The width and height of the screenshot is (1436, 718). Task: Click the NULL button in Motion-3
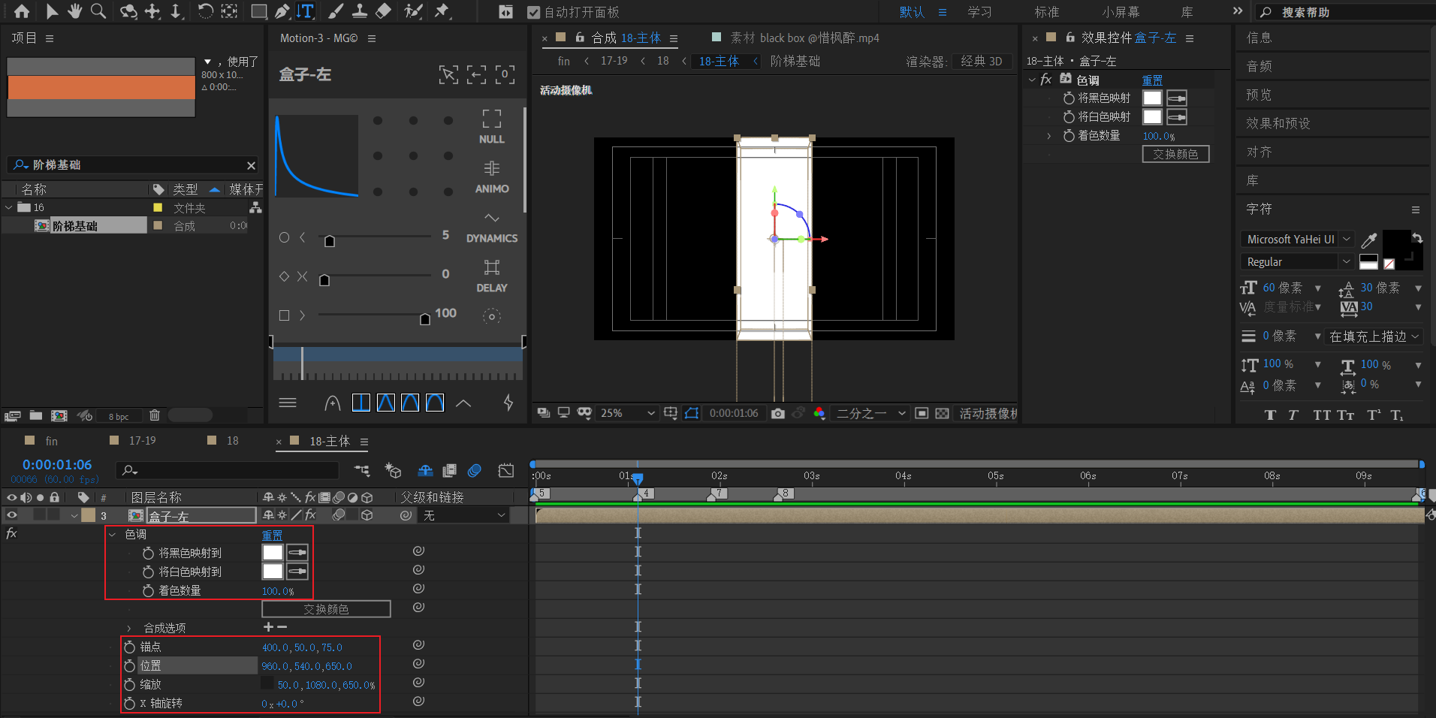[x=492, y=126]
